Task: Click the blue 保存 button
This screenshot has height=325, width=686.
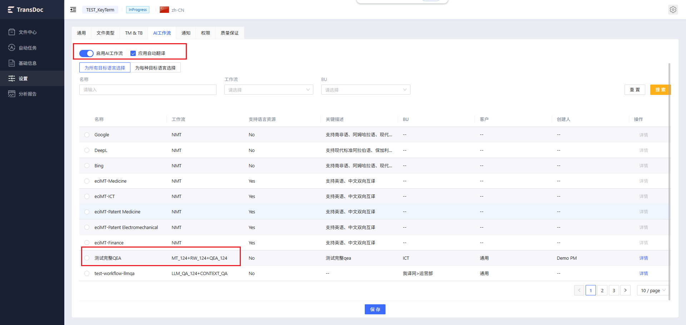Action: tap(375, 309)
